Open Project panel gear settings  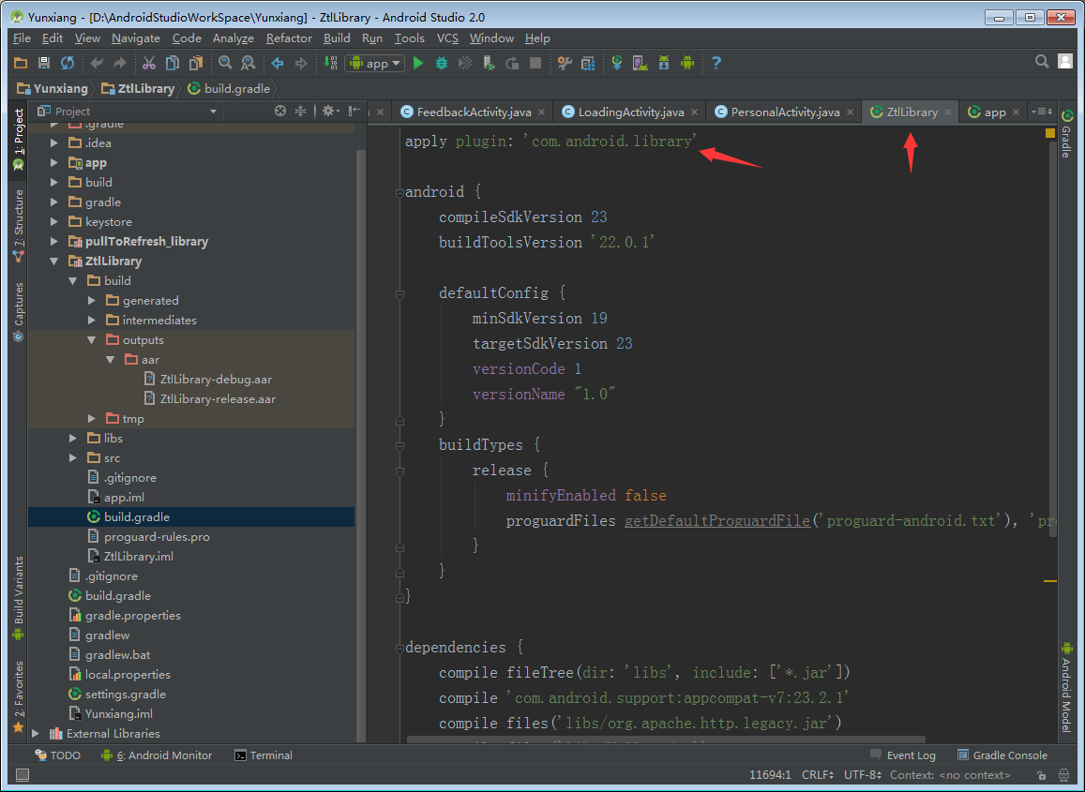(329, 111)
